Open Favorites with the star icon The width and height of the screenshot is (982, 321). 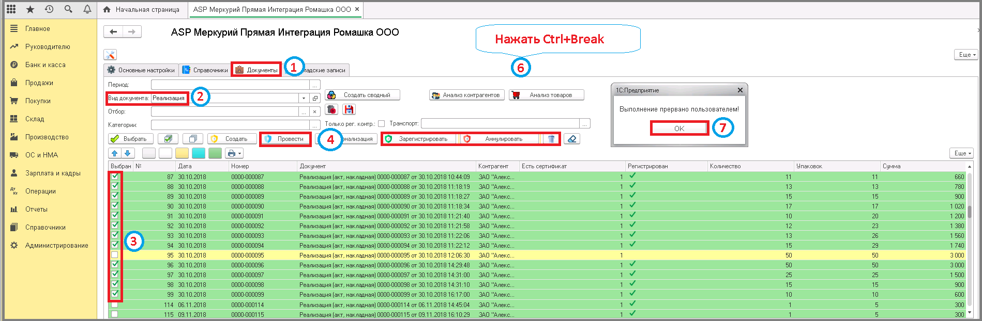click(x=30, y=9)
